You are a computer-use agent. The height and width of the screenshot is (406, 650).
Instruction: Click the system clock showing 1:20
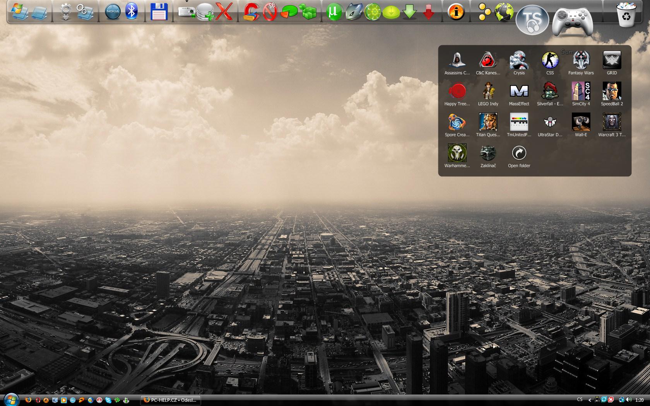click(x=640, y=400)
